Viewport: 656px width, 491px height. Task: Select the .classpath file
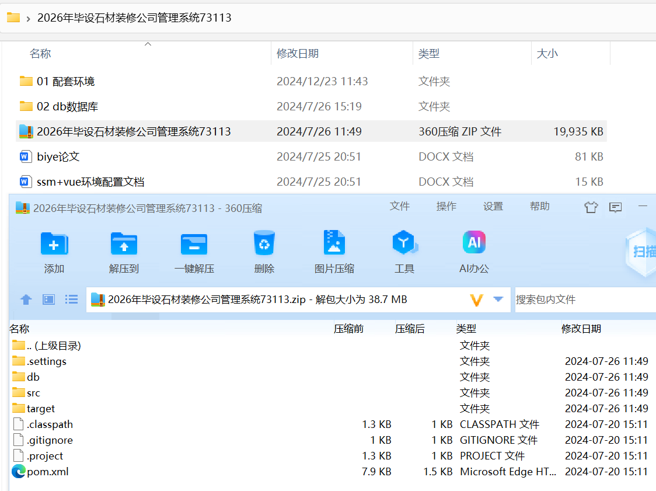pyautogui.click(x=43, y=424)
